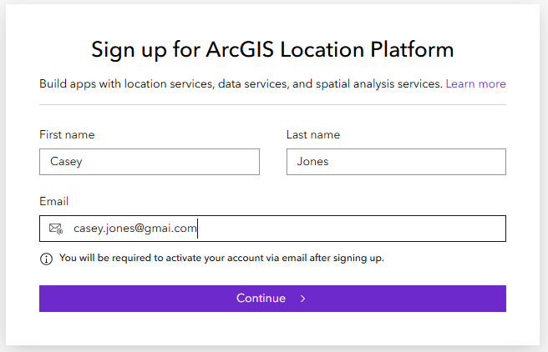Click the Build apps description text
This screenshot has width=548, height=352.
tap(241, 83)
